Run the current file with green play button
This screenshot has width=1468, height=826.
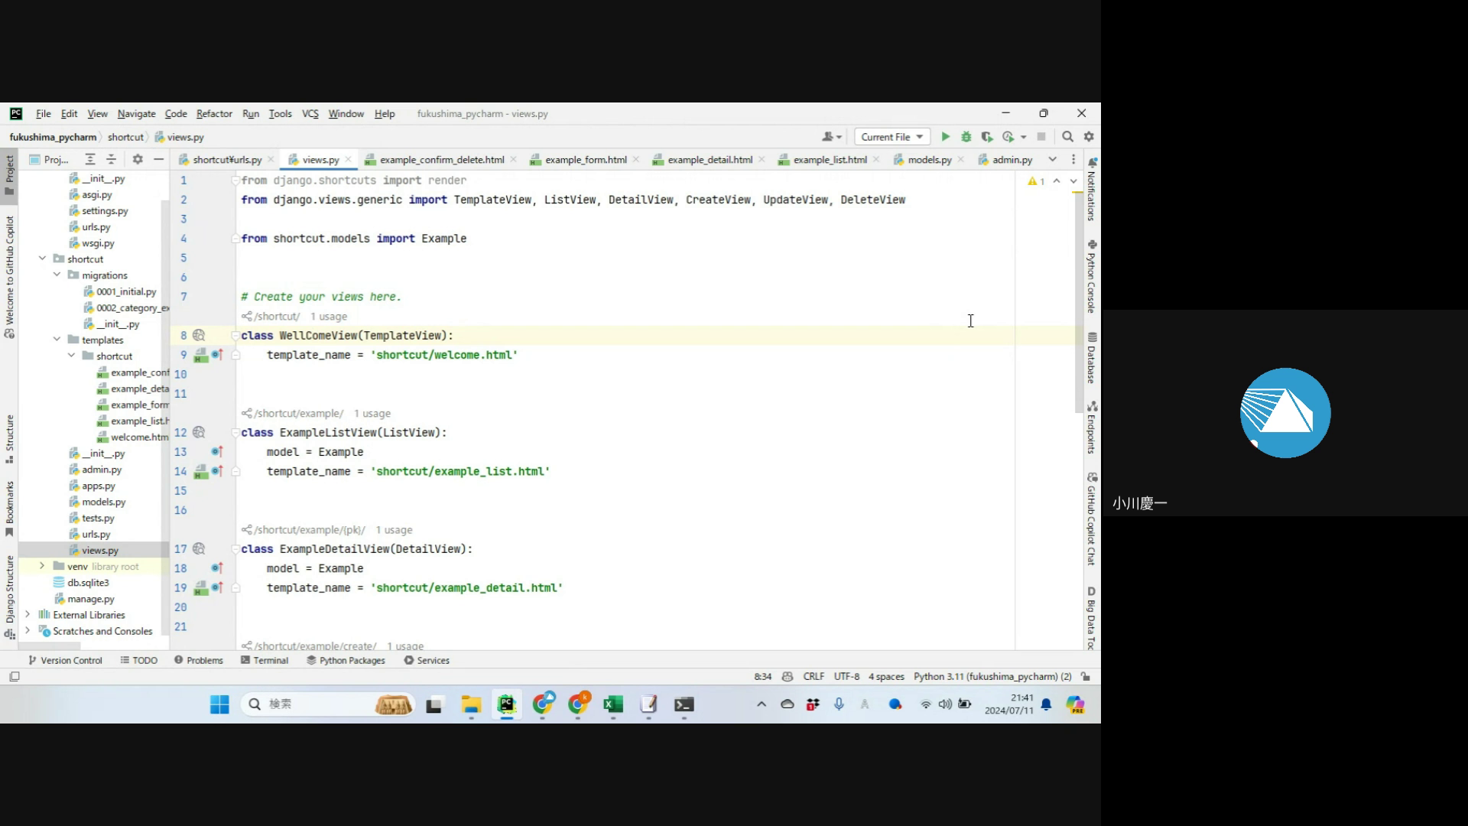pyautogui.click(x=945, y=137)
